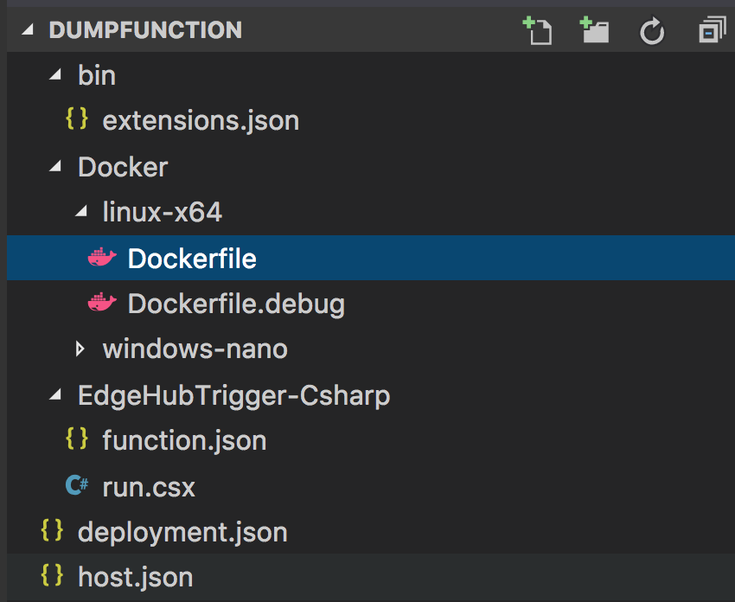
Task: Collapse all folders in explorer
Action: [712, 30]
